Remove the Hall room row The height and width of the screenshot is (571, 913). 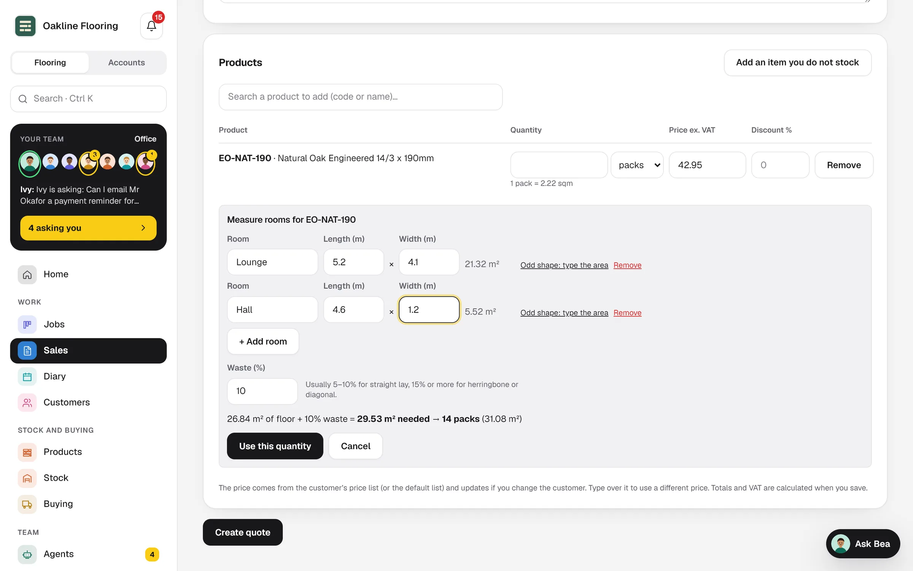627,313
